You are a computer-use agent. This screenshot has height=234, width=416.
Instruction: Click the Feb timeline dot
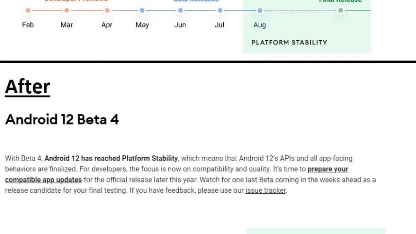pyautogui.click(x=28, y=10)
